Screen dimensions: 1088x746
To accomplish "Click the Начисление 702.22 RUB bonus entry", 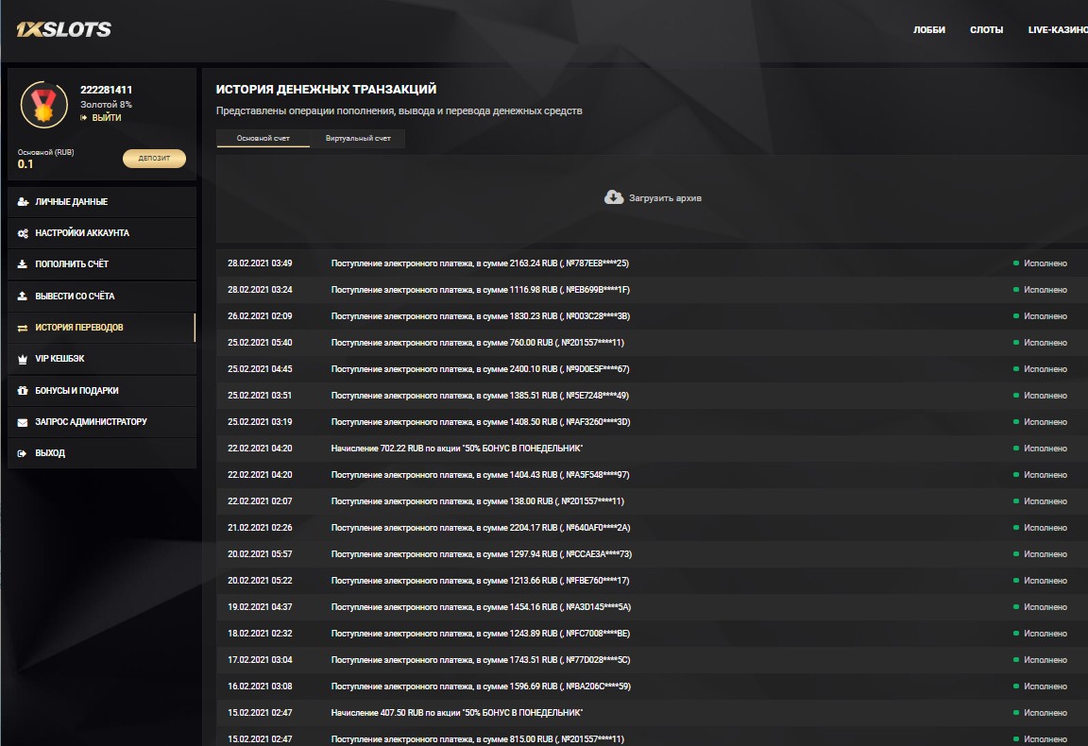I will click(x=456, y=449).
